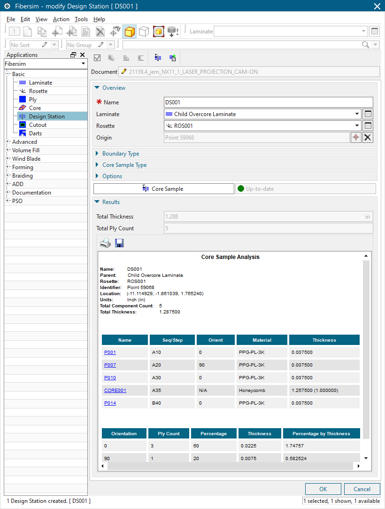
Task: Select Cutout in the Basic tree
Action: (x=38, y=125)
